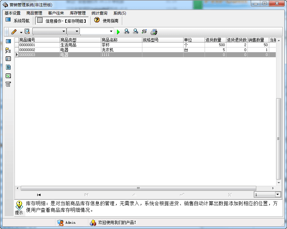
Task: Open the 客户往来 menu
Action: pyautogui.click(x=56, y=13)
